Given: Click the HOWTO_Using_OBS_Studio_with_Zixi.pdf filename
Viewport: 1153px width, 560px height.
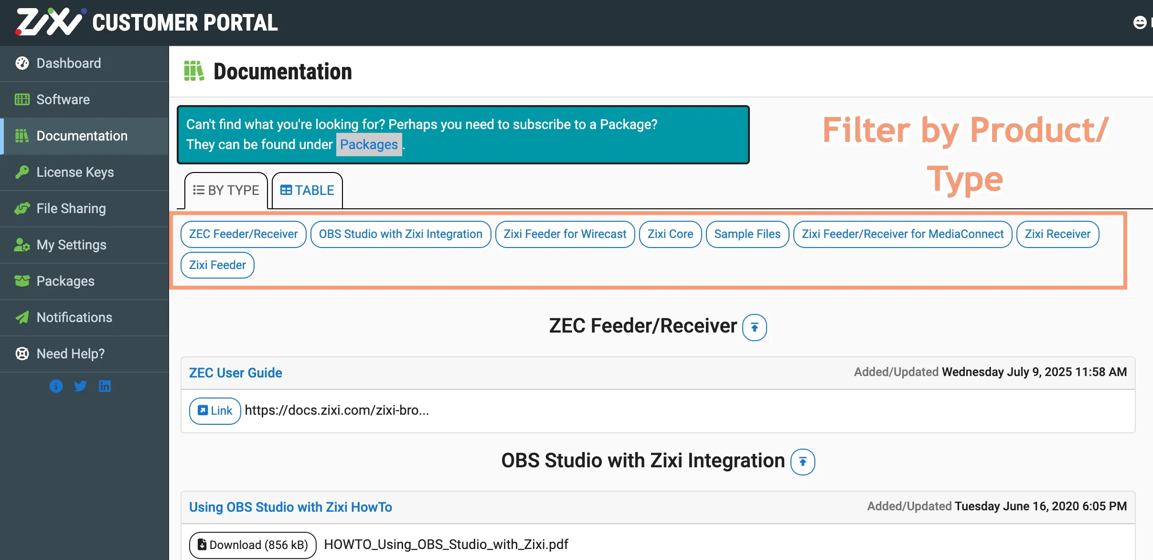Looking at the screenshot, I should (446, 545).
